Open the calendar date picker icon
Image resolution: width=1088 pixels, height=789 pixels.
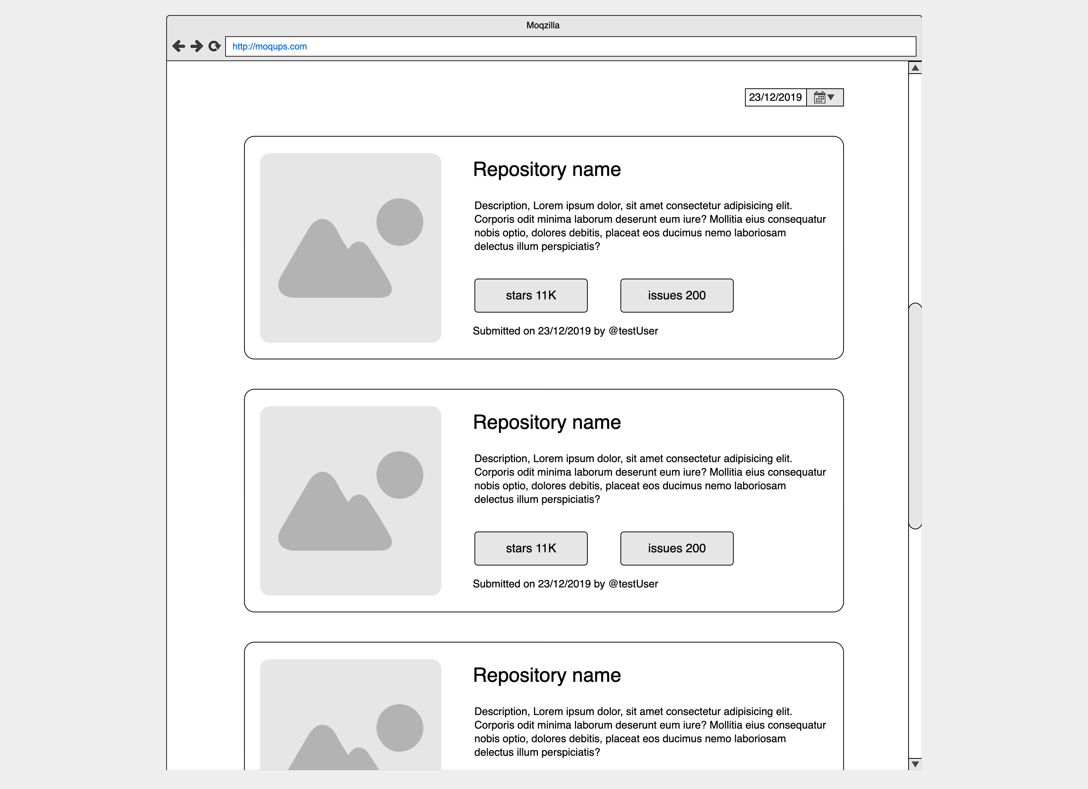[x=819, y=97]
